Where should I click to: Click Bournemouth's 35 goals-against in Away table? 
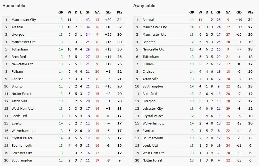(228, 138)
